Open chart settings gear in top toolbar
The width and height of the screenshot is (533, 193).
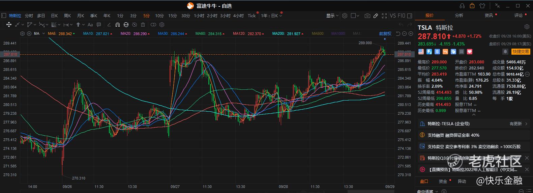(345, 16)
